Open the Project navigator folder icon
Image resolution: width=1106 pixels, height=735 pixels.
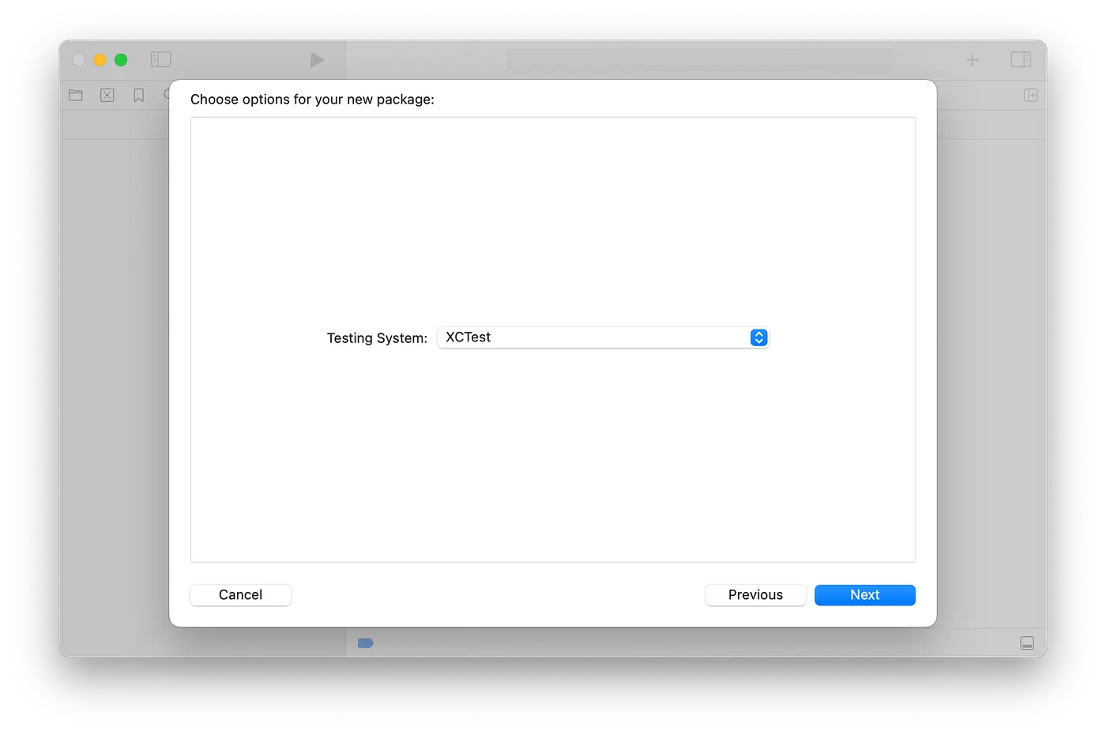pyautogui.click(x=76, y=95)
